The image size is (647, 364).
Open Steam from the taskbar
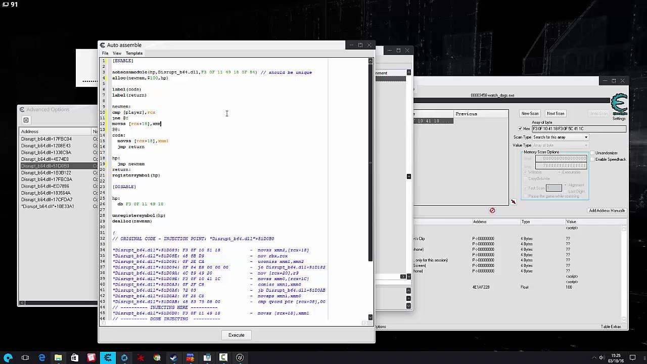pos(174,358)
